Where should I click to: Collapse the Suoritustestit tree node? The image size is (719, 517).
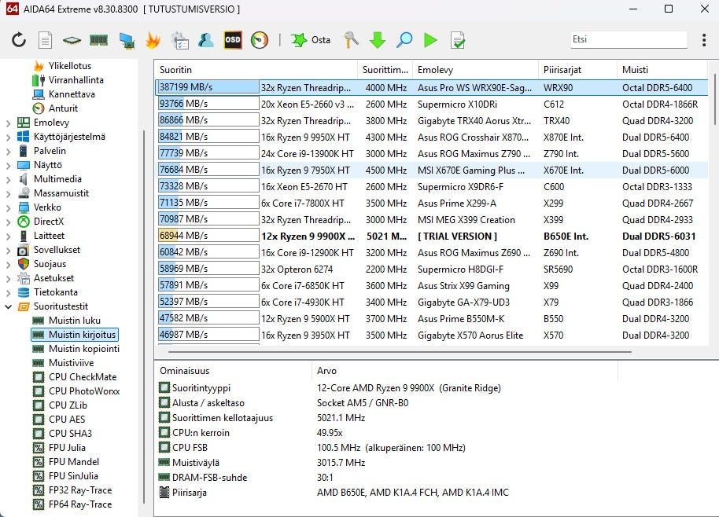[8, 306]
